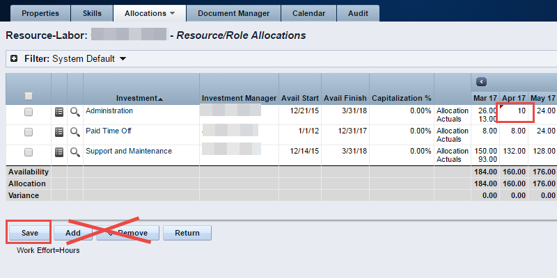This screenshot has height=278, width=557.
Task: Tick the Administration row checkbox
Action: 29,112
